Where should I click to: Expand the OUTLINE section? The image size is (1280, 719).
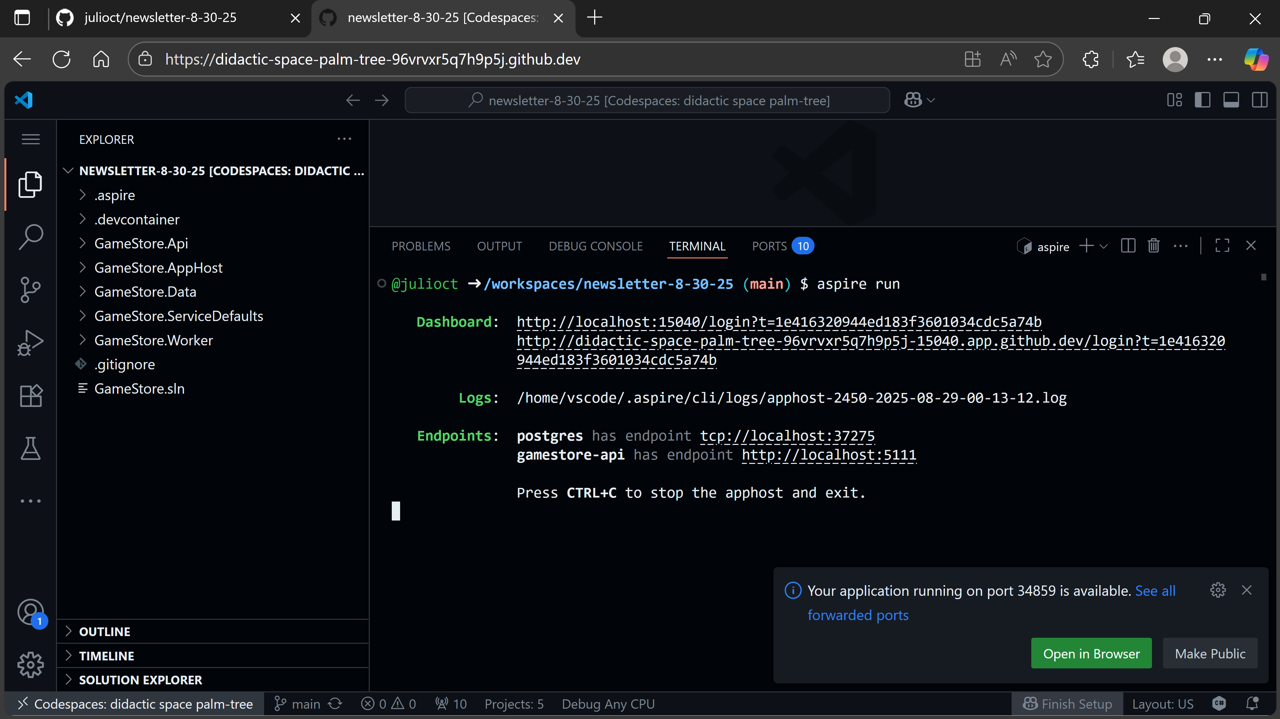(213, 632)
